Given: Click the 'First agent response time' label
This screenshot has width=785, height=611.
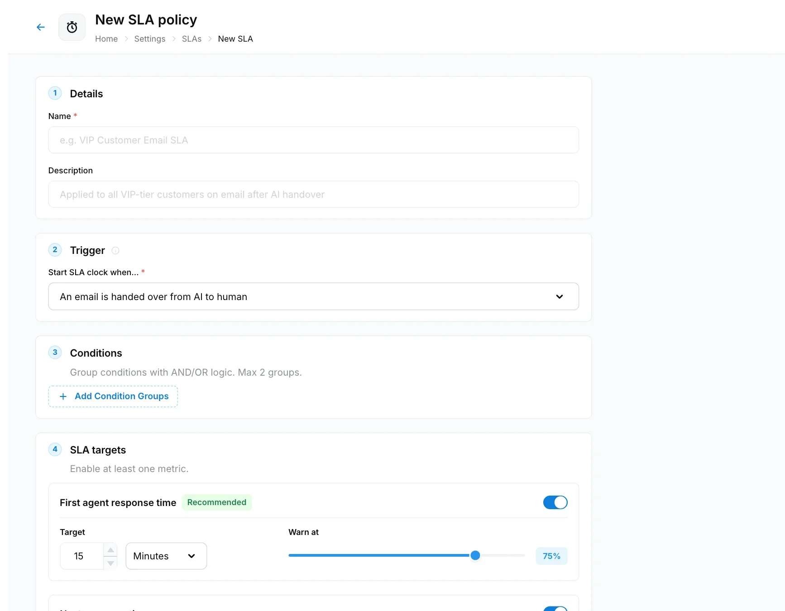Looking at the screenshot, I should click(118, 503).
